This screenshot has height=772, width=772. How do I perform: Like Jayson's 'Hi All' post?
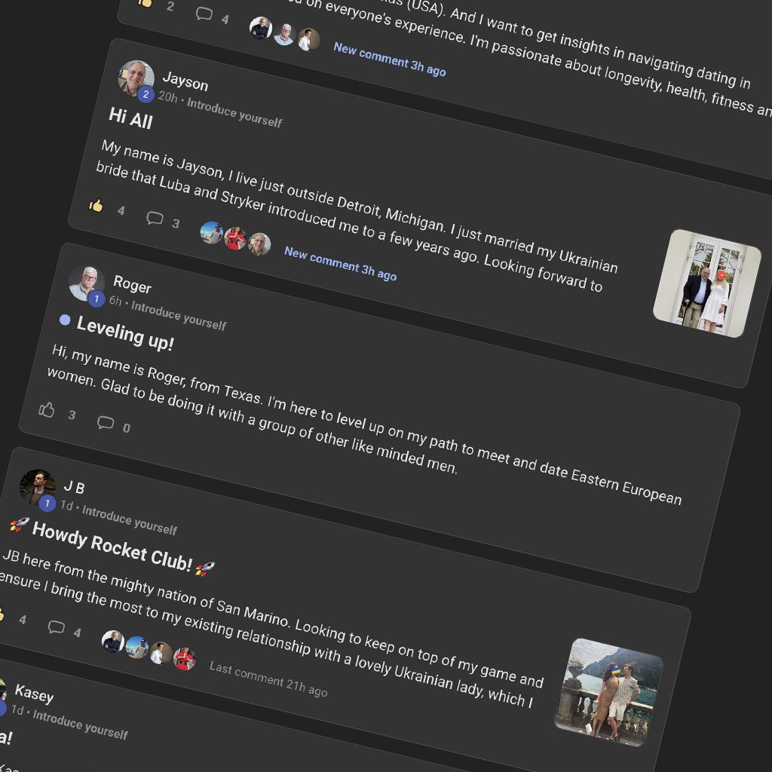(x=96, y=205)
